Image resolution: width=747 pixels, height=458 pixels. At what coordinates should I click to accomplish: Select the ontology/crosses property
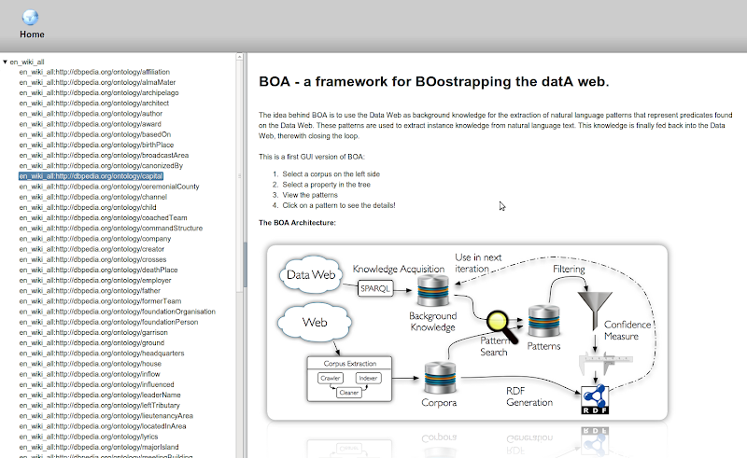click(x=92, y=260)
